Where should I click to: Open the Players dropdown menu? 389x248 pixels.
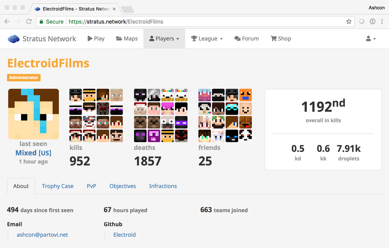coord(164,39)
